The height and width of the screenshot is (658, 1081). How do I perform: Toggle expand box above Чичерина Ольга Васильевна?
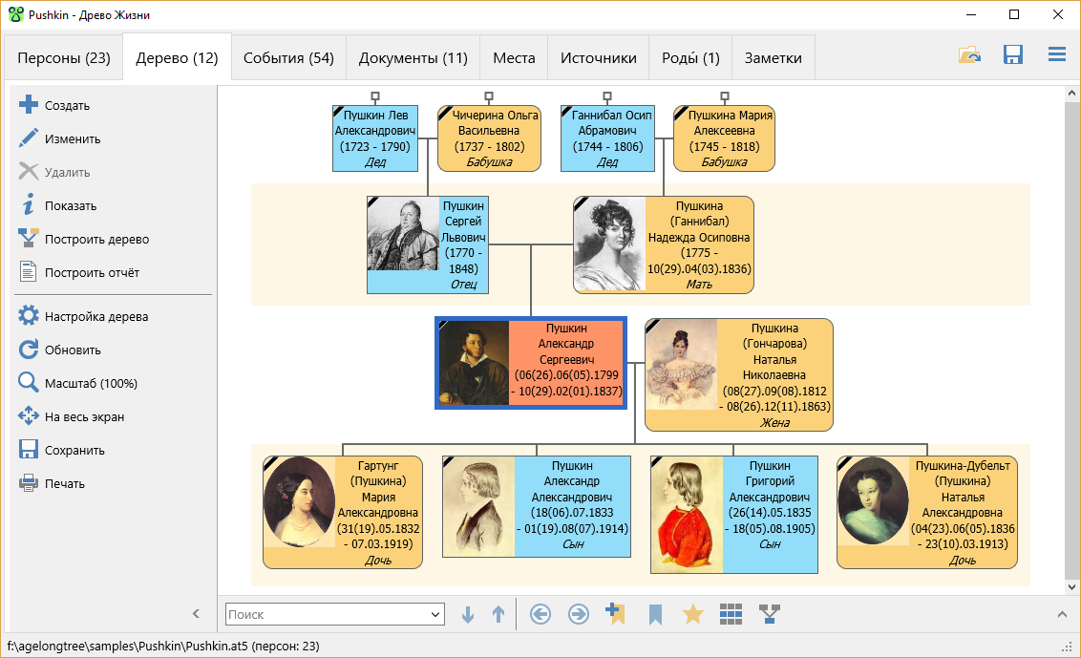(489, 96)
